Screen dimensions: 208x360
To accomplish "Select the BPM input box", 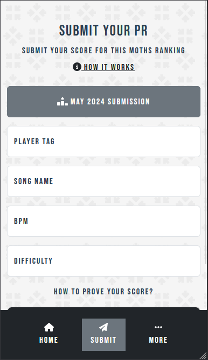I will (103, 221).
